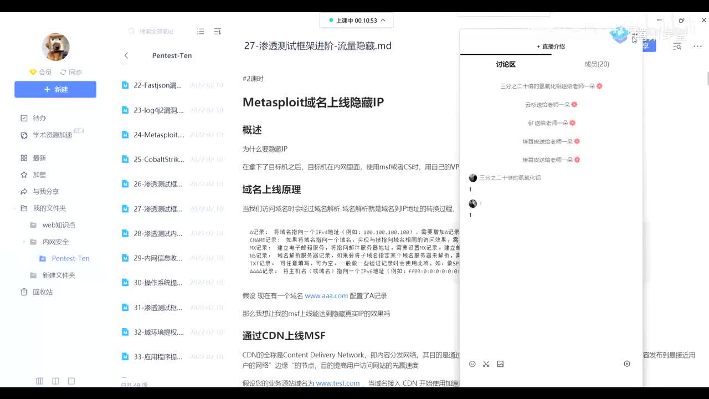Open the 回收站 recycle bin
This screenshot has height=399, width=709.
pos(37,291)
